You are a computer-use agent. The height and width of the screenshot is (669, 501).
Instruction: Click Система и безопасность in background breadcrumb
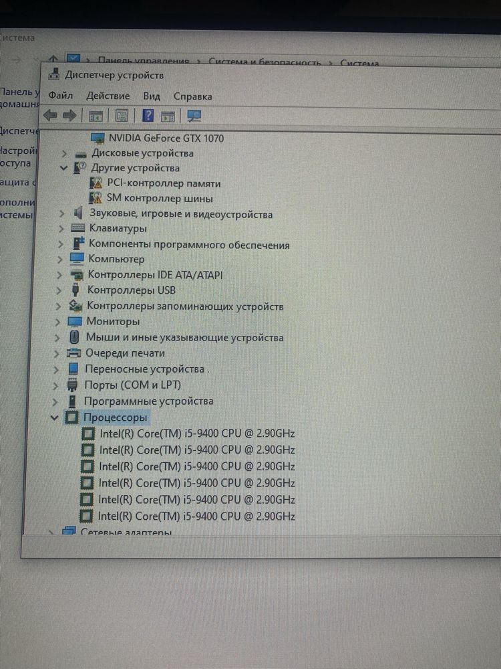point(265,62)
